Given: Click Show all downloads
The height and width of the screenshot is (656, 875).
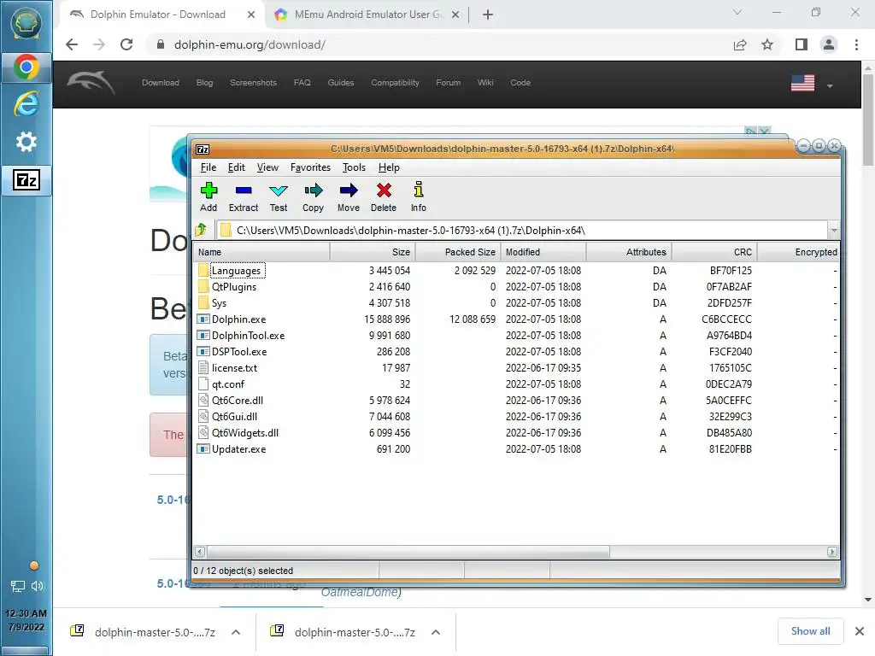Looking at the screenshot, I should pyautogui.click(x=810, y=631).
